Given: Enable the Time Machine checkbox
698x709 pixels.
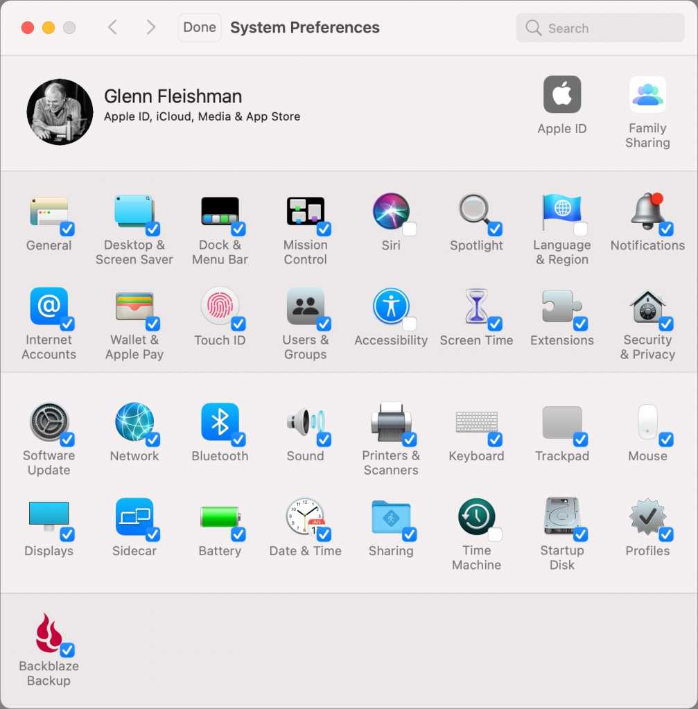Looking at the screenshot, I should pyautogui.click(x=495, y=534).
